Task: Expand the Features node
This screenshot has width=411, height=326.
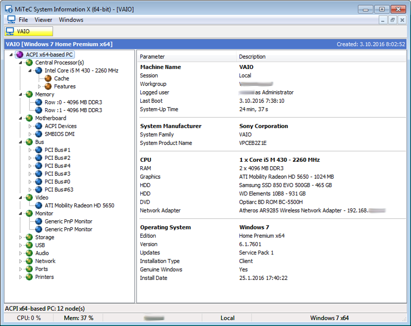Action: 39,86
